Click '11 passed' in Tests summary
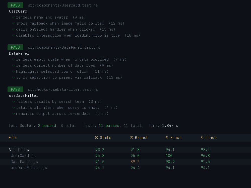 (109, 126)
